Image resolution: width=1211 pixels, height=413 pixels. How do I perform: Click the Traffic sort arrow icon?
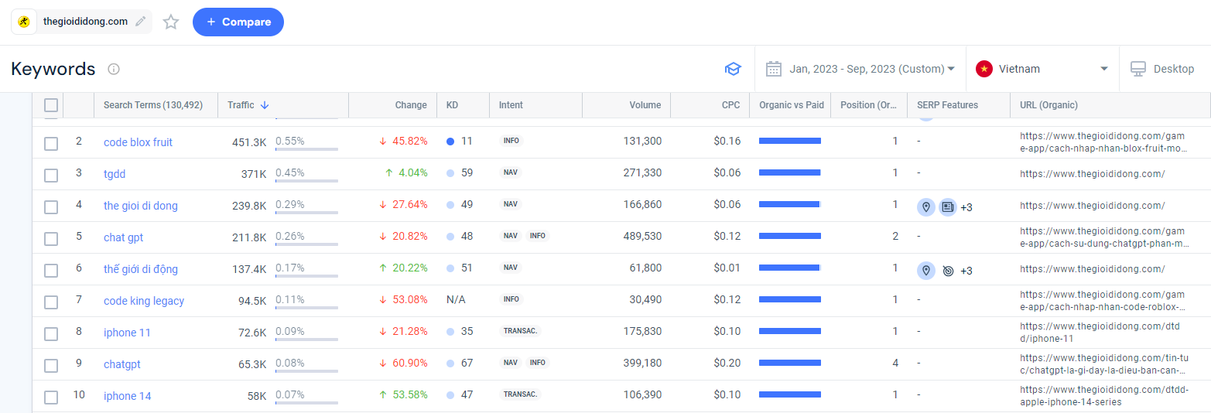265,105
